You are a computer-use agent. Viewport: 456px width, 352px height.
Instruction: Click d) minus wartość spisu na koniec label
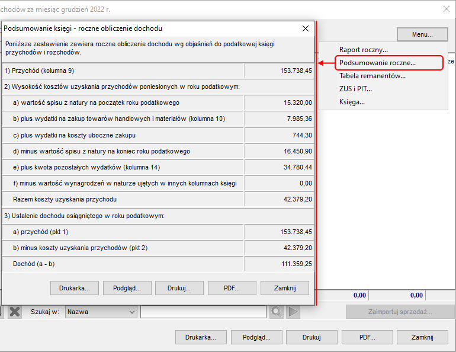point(101,151)
